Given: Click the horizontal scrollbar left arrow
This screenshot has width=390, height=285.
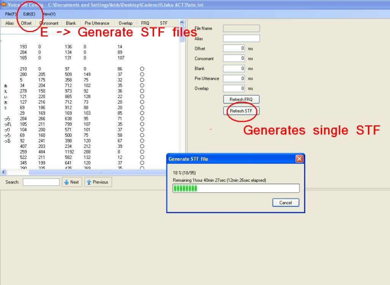Looking at the screenshot, I should click(3, 172).
